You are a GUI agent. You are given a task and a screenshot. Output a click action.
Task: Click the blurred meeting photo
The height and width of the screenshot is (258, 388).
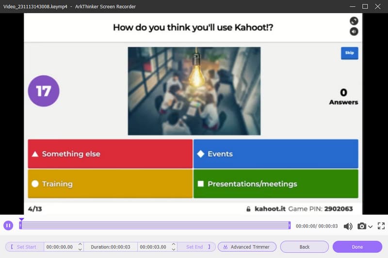[x=194, y=91]
